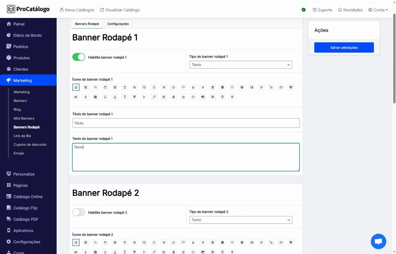Screen dimensions: 396x254
Task: Expand the Tipo do banner rodapé 2 dropdown
Action: [x=241, y=220]
